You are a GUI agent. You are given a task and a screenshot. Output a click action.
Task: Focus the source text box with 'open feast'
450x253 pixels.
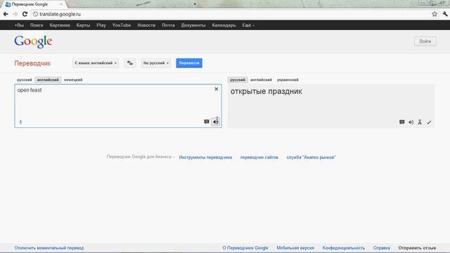[x=118, y=106]
